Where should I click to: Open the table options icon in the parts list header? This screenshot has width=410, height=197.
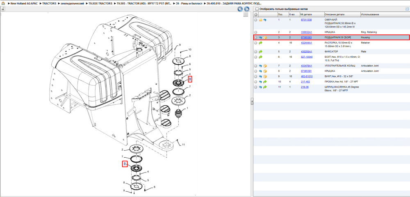coord(407,9)
